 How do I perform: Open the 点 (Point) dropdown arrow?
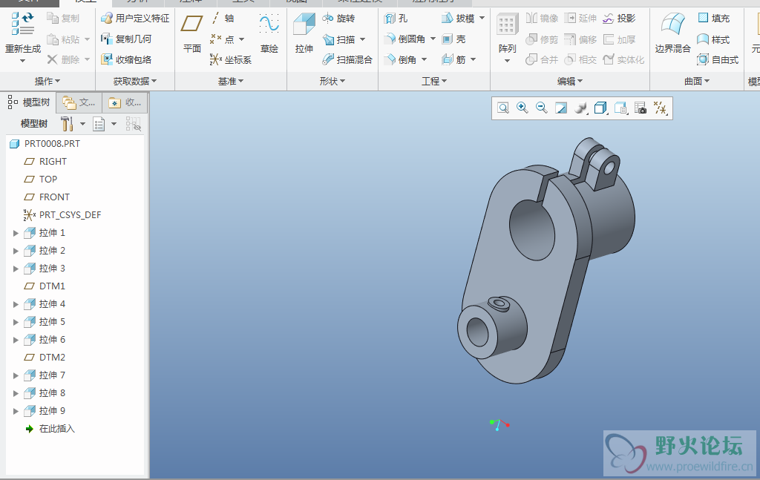(241, 39)
